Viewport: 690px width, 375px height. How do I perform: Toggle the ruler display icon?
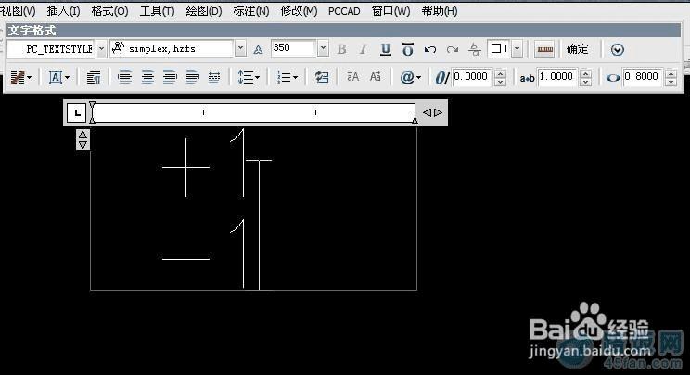(544, 50)
